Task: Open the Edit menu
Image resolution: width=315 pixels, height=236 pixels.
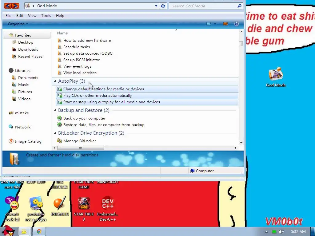Action: pyautogui.click(x=20, y=15)
